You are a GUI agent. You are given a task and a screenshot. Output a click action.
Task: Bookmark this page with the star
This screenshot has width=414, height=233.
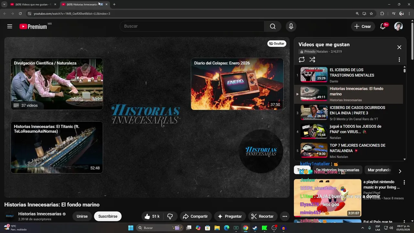(371, 14)
